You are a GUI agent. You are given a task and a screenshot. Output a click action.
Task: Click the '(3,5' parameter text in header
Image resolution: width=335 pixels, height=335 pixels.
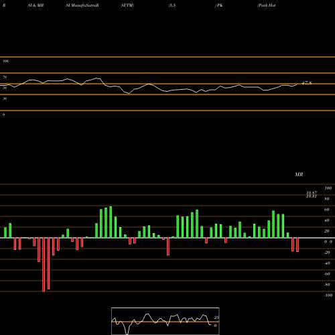click(172, 5)
